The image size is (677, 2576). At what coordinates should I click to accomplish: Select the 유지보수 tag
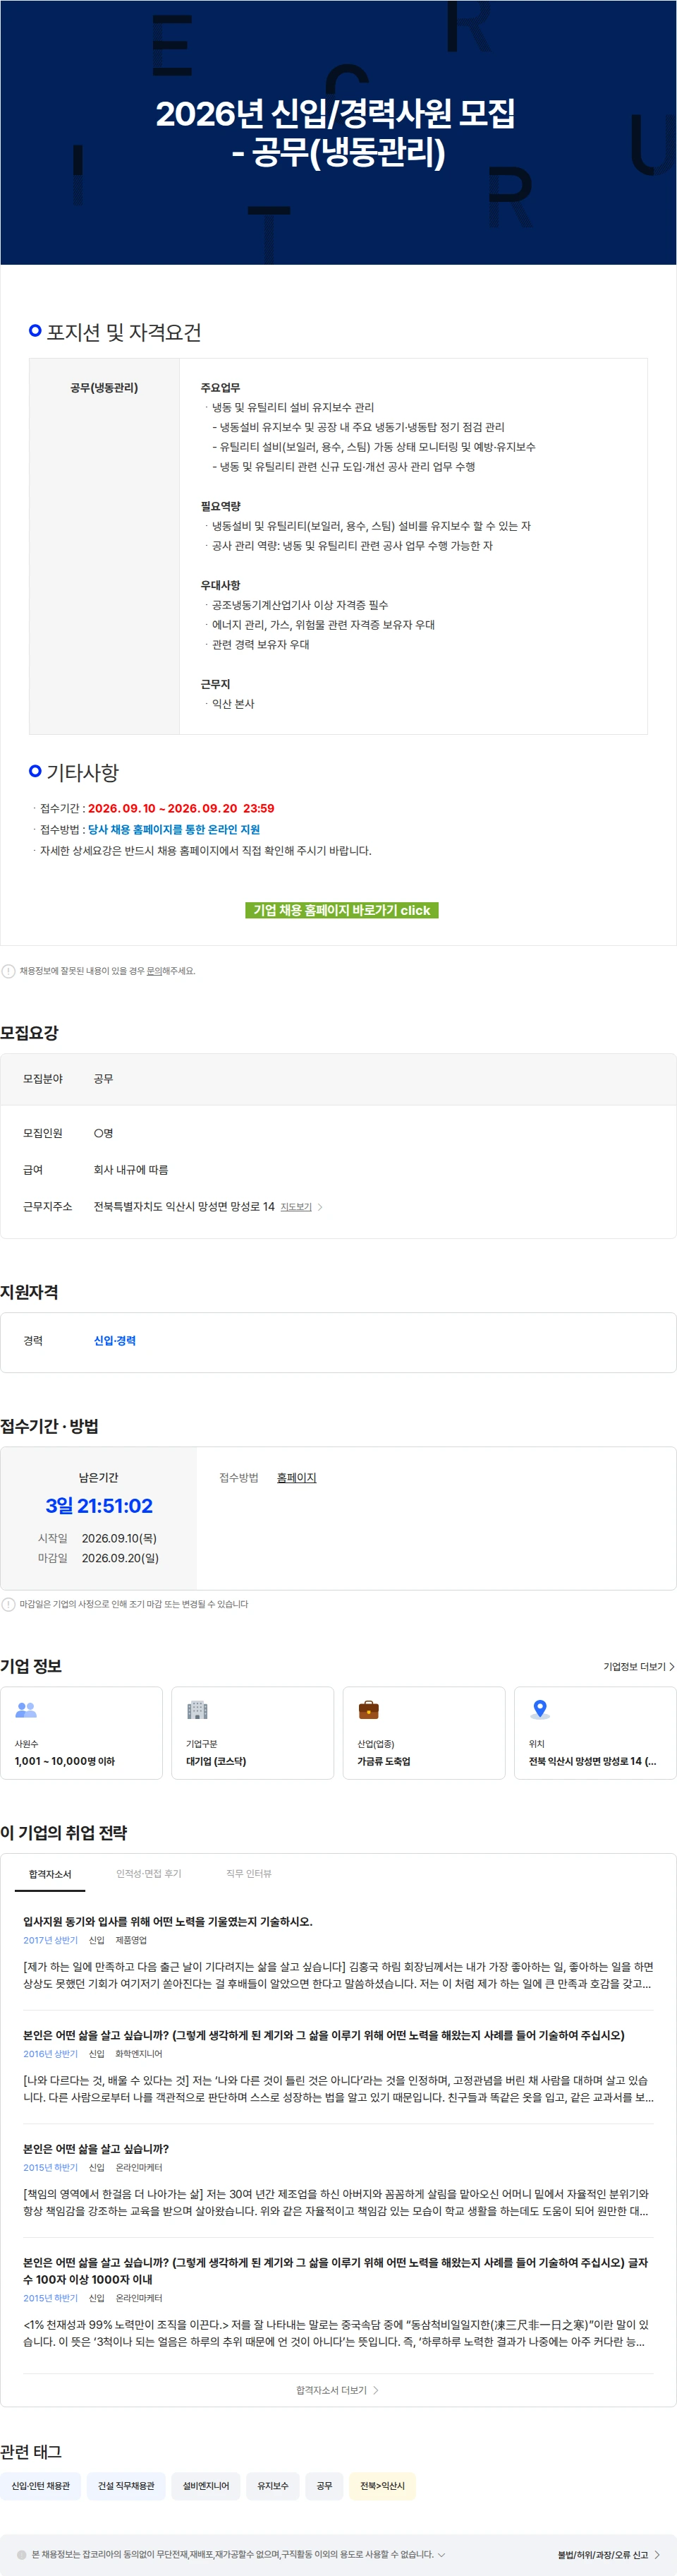(273, 2485)
